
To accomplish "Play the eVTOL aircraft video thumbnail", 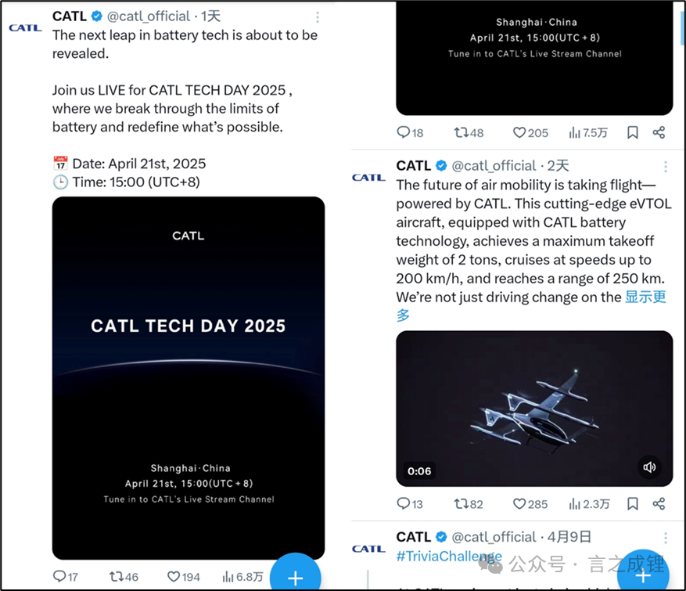I will [x=534, y=409].
